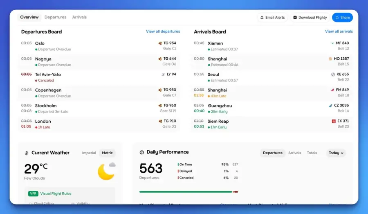Switch weather units to Metric

coord(107,153)
